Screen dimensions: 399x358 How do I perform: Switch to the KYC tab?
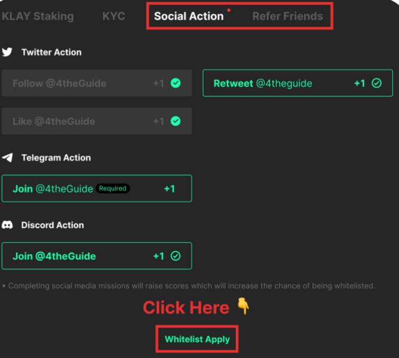(x=113, y=17)
